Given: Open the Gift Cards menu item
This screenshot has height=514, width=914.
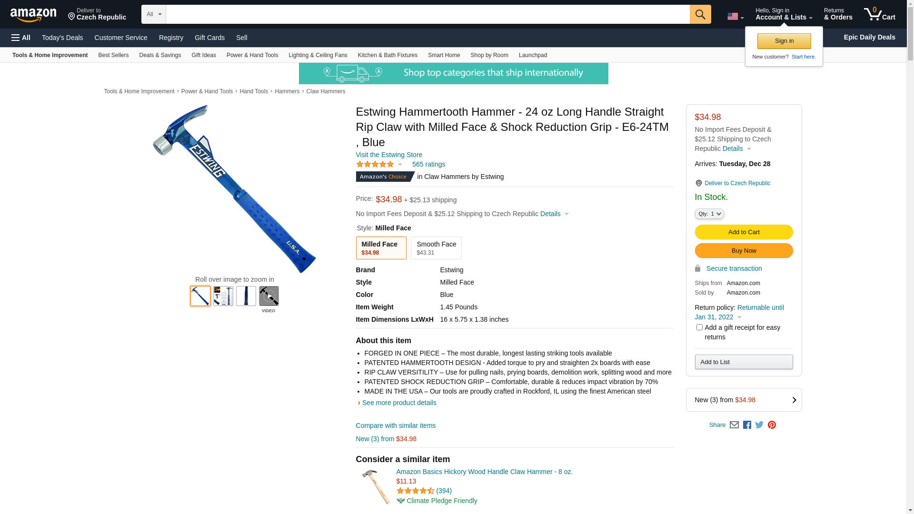Looking at the screenshot, I should pyautogui.click(x=209, y=38).
